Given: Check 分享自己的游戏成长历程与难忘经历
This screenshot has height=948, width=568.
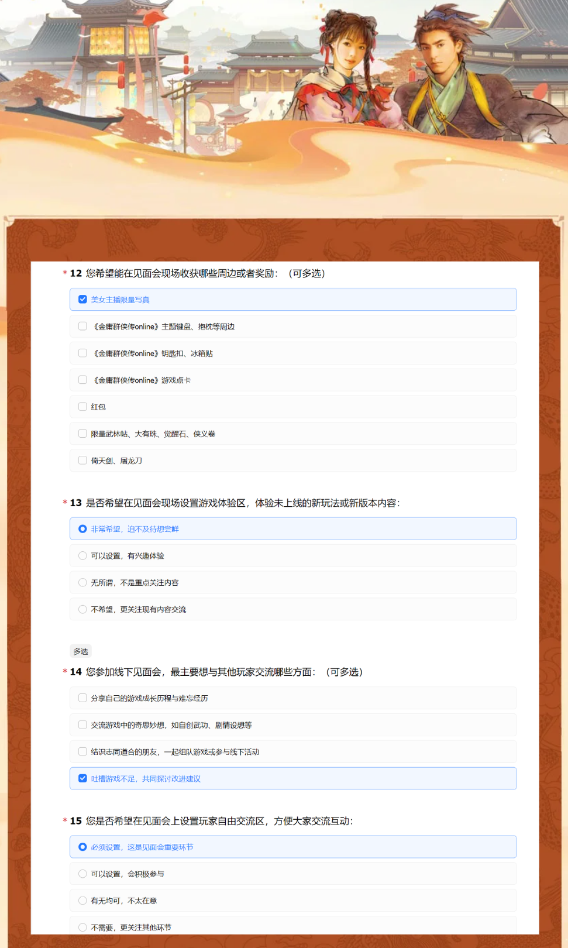Looking at the screenshot, I should 293,698.
